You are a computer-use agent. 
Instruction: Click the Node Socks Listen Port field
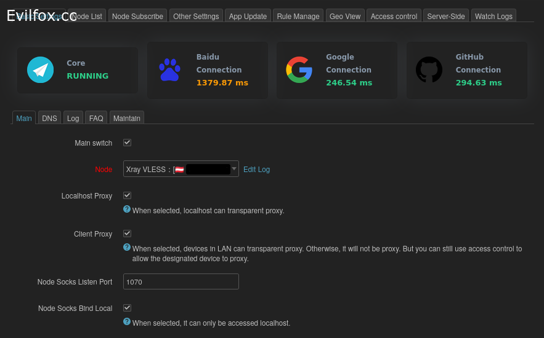[x=181, y=281]
